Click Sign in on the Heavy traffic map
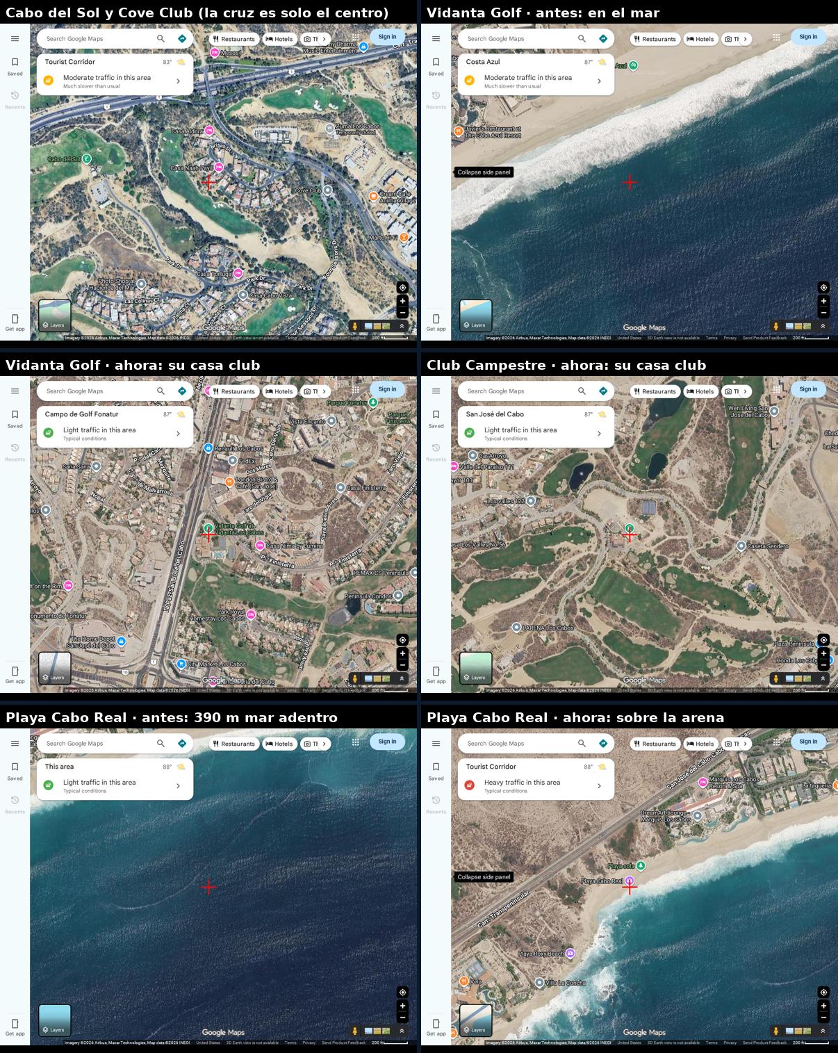Screen dimensions: 838x1053 click(809, 742)
